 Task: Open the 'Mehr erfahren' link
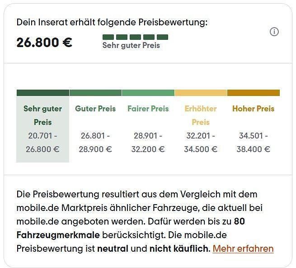tap(243, 249)
